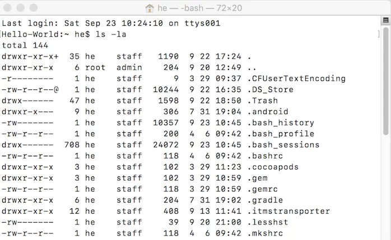Click the .itmstransporter directory name
Screen dimensions: 391x240
tap(288, 211)
